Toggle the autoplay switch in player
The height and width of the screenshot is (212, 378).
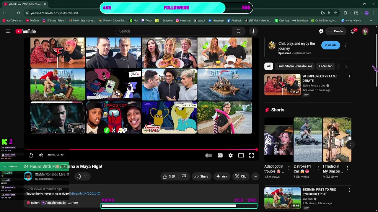(208, 155)
